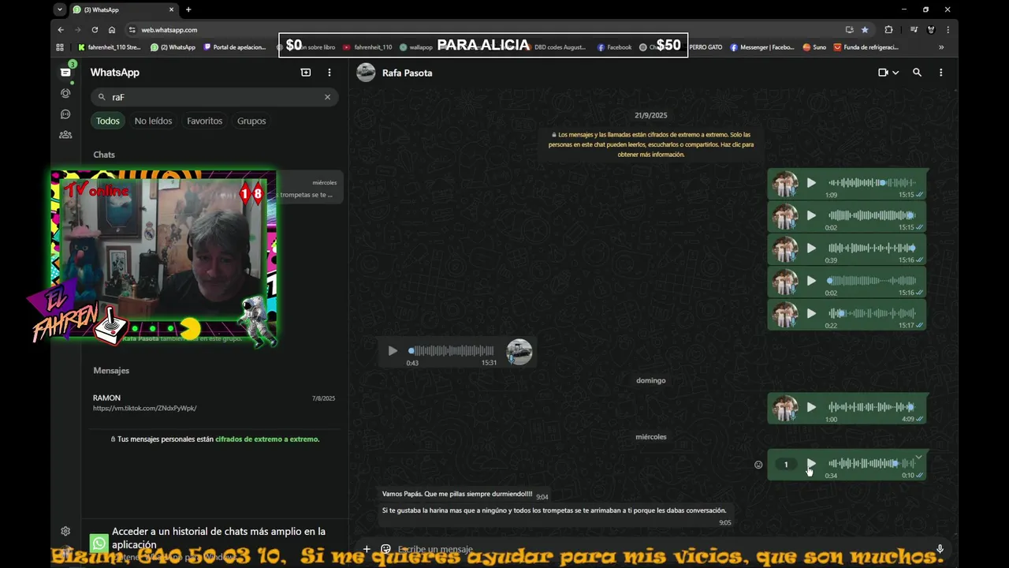Seek in the 0:43 received message waveform

point(451,351)
